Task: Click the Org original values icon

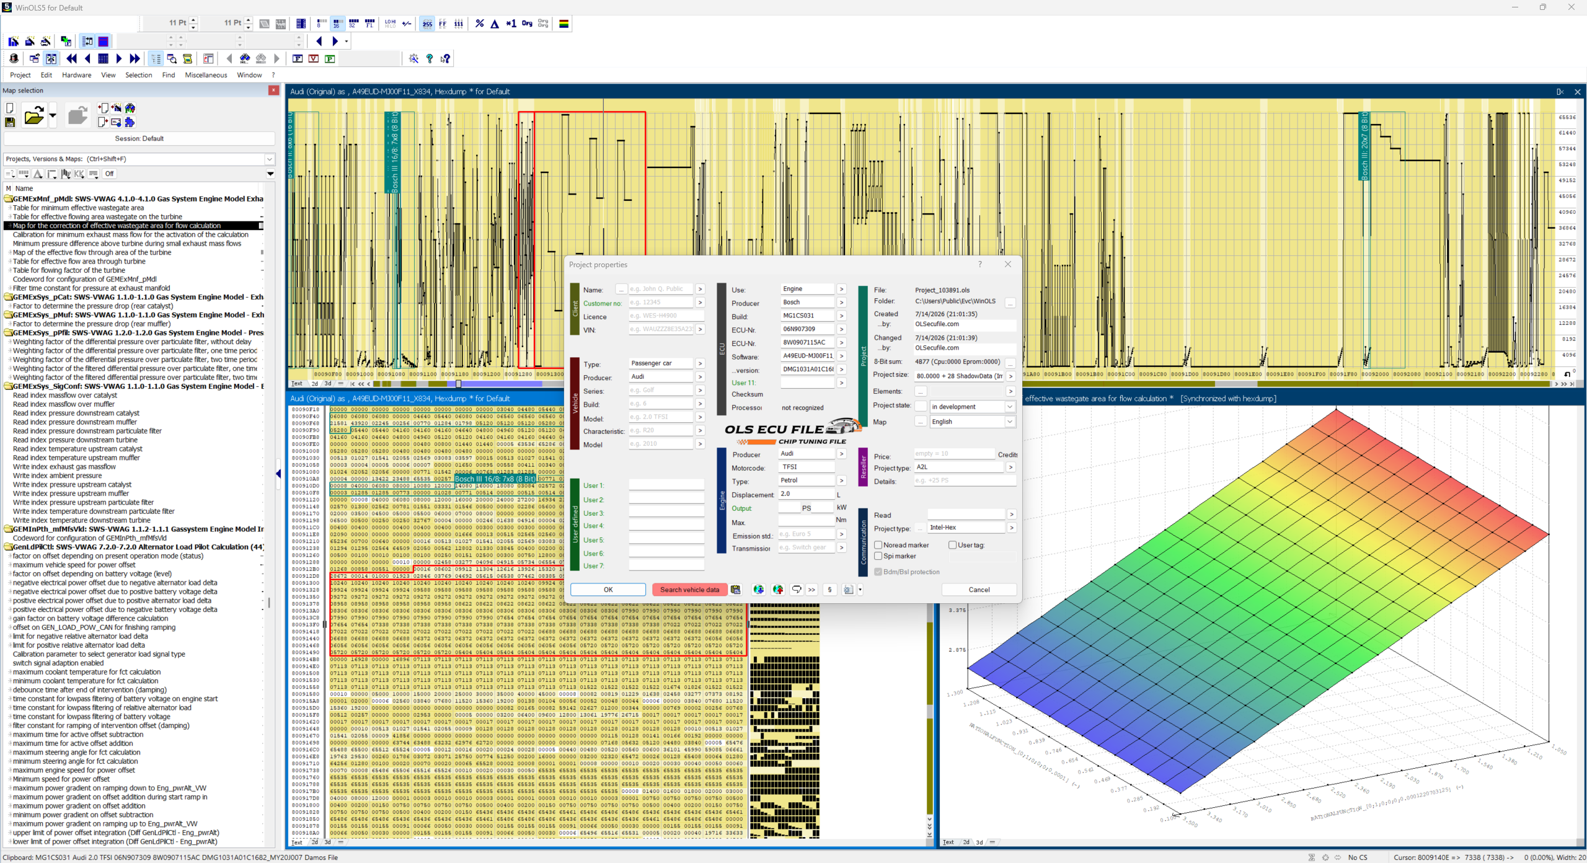Action: 527,24
